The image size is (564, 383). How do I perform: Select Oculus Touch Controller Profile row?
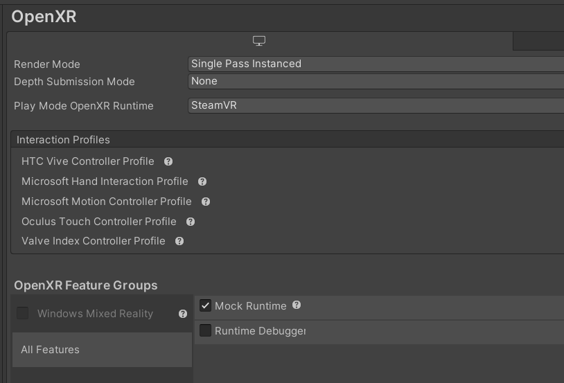point(99,222)
